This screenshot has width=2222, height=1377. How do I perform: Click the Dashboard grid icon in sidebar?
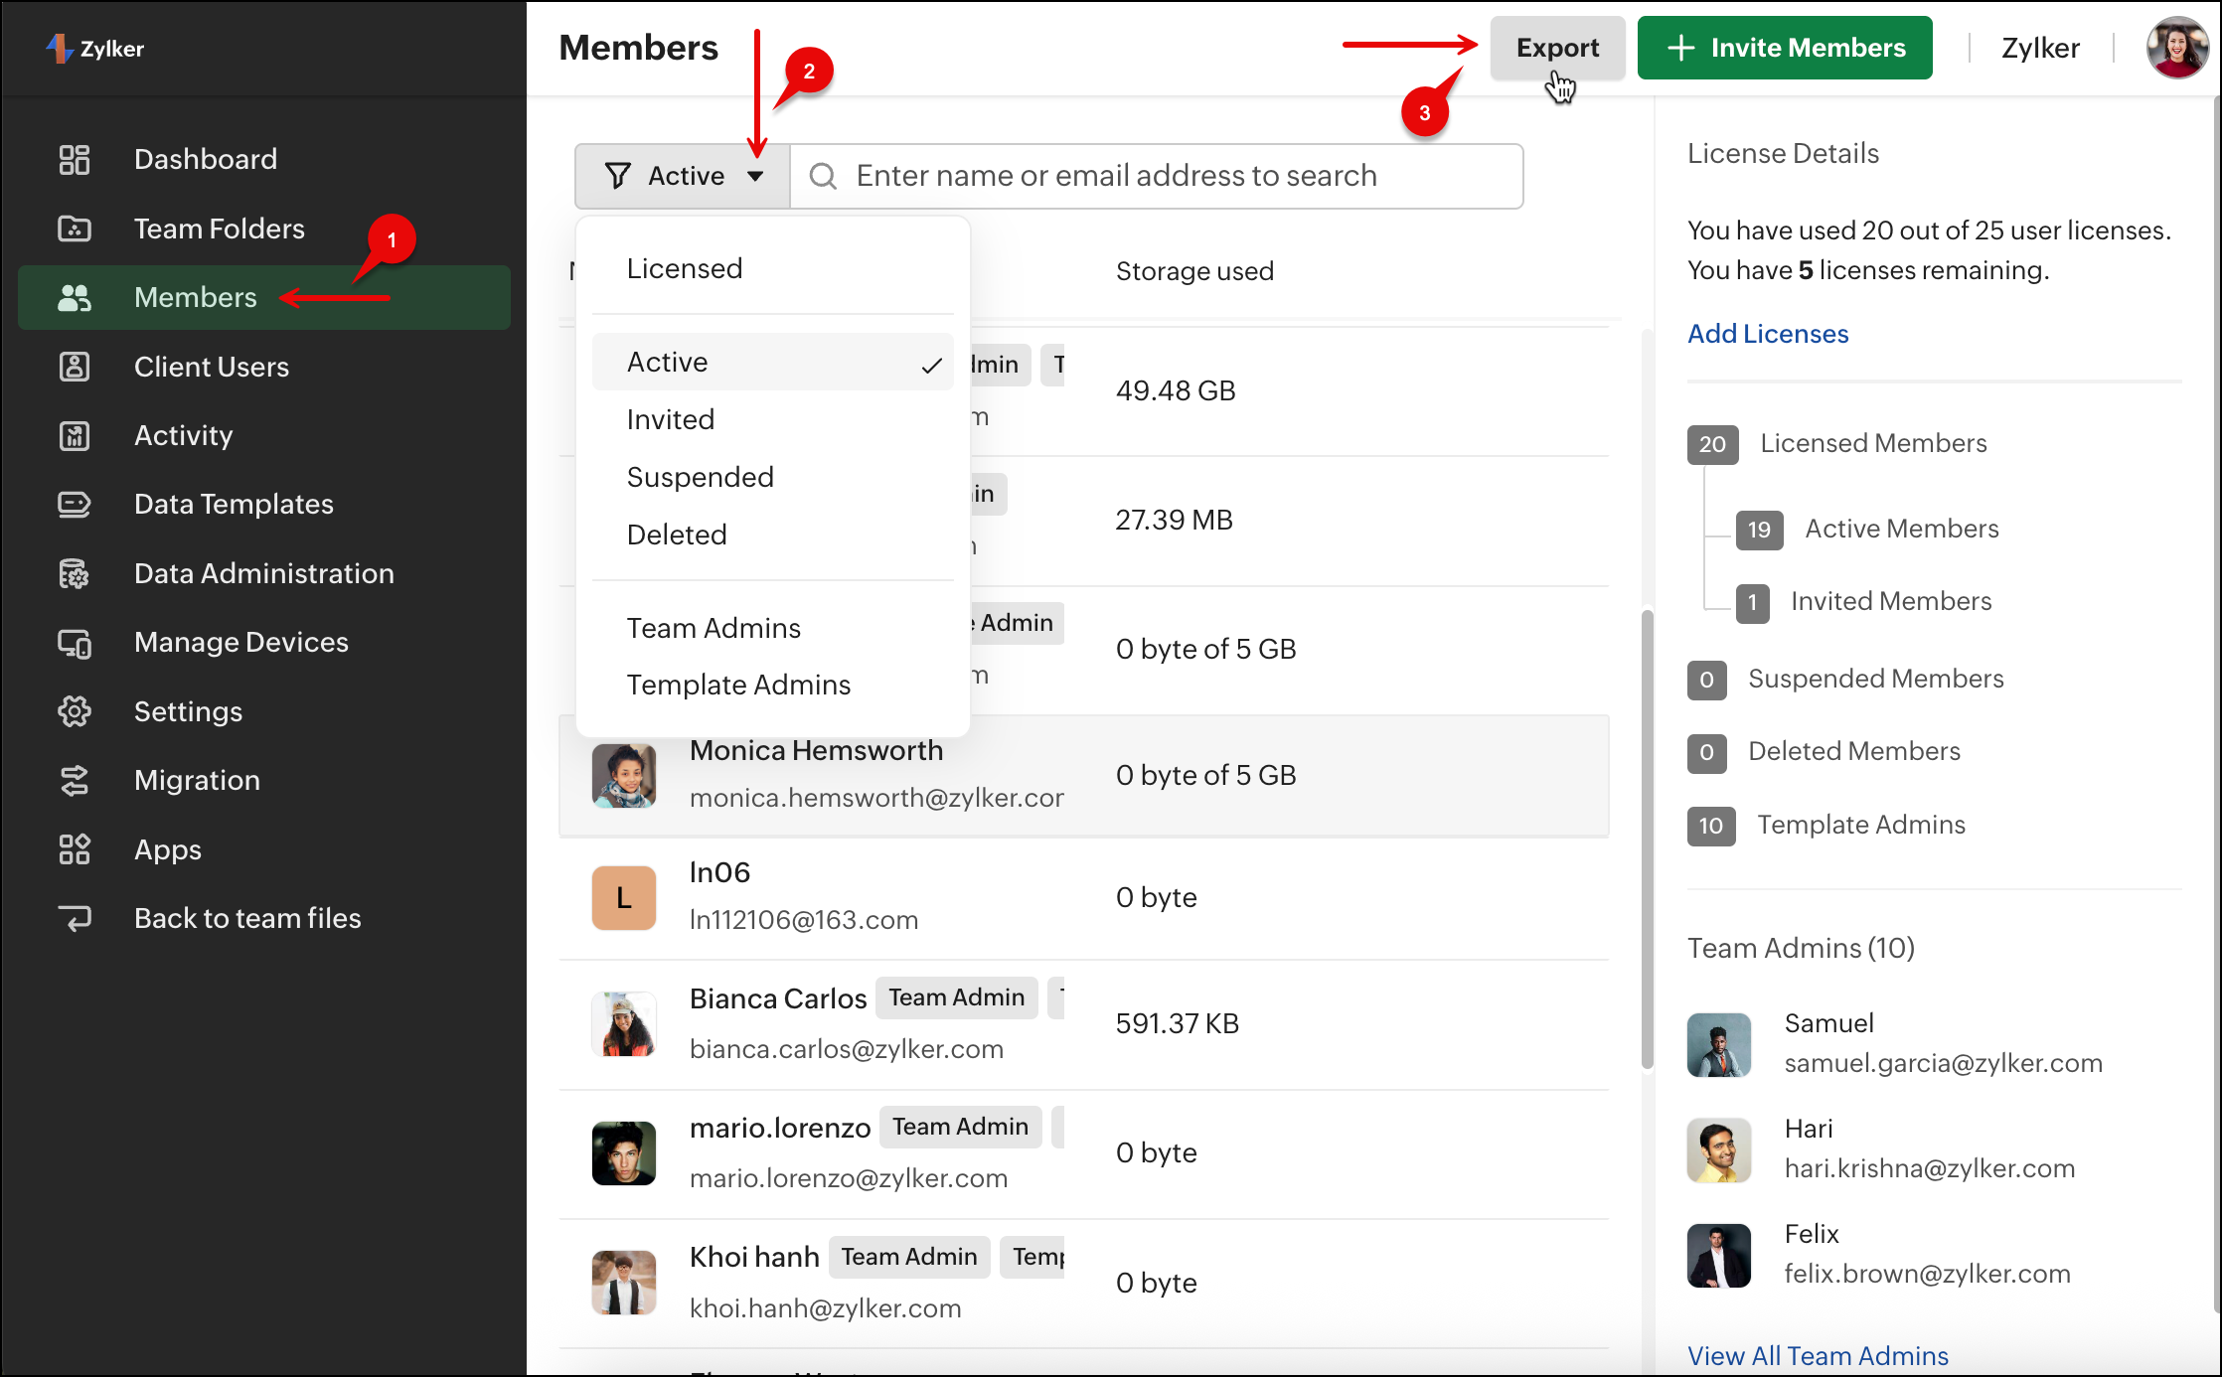point(75,159)
